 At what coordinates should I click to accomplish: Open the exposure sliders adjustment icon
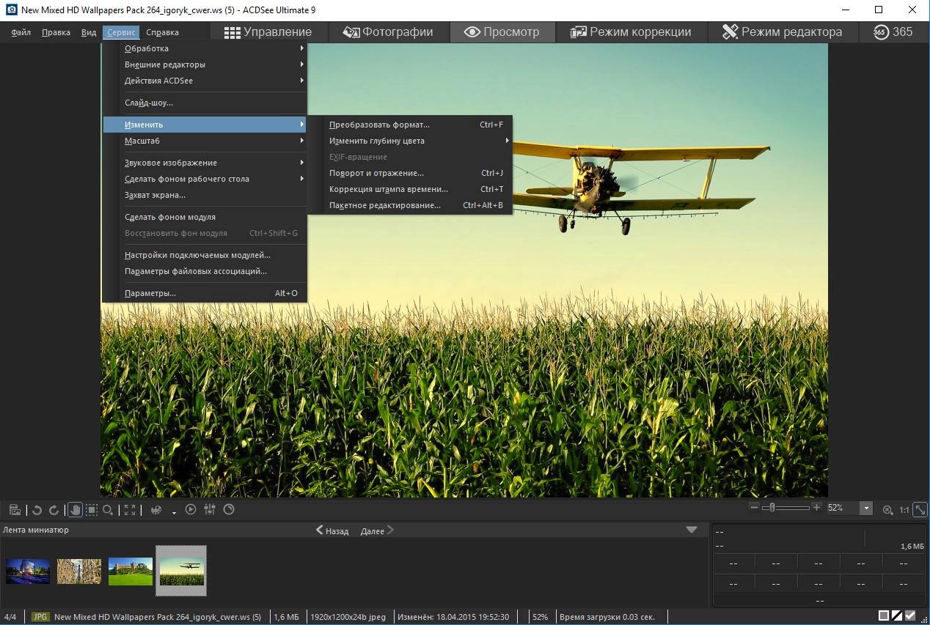[x=210, y=509]
